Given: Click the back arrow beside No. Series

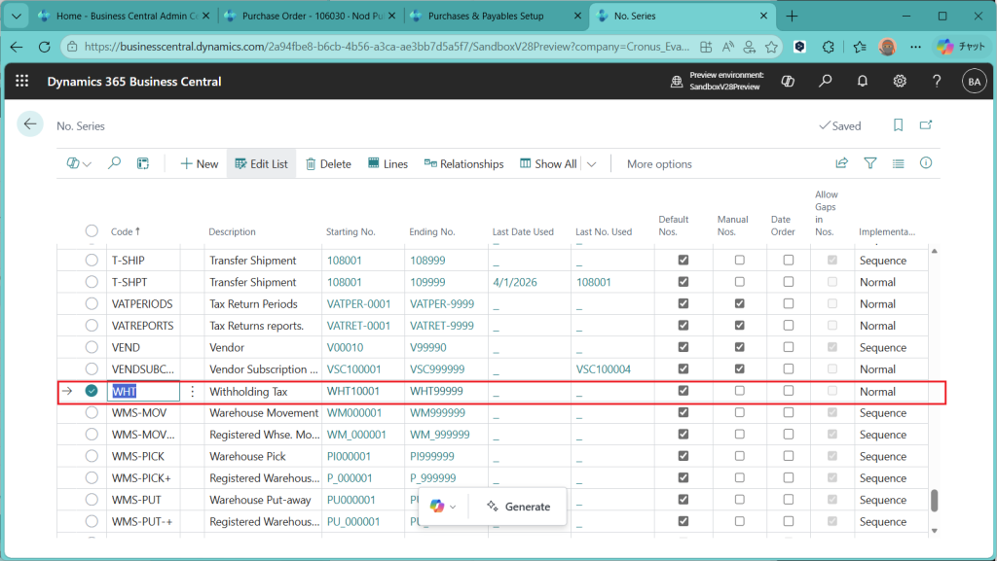Looking at the screenshot, I should (x=30, y=124).
